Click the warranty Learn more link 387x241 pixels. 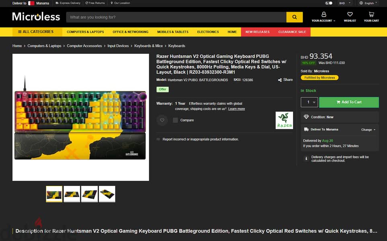click(x=236, y=109)
